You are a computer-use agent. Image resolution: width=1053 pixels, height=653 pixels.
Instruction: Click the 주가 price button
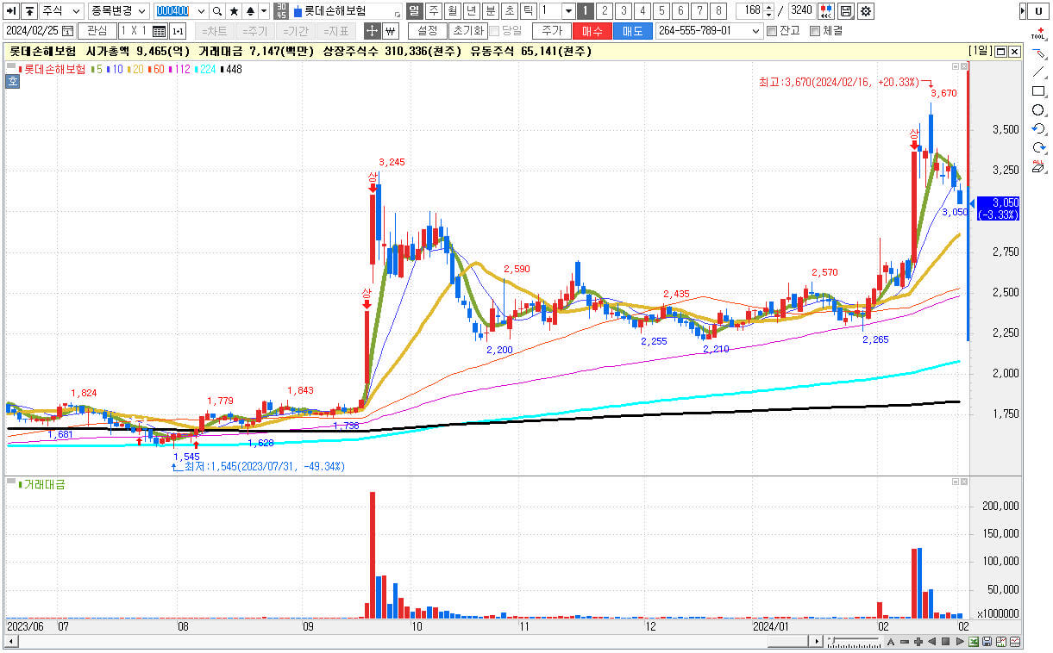click(551, 31)
